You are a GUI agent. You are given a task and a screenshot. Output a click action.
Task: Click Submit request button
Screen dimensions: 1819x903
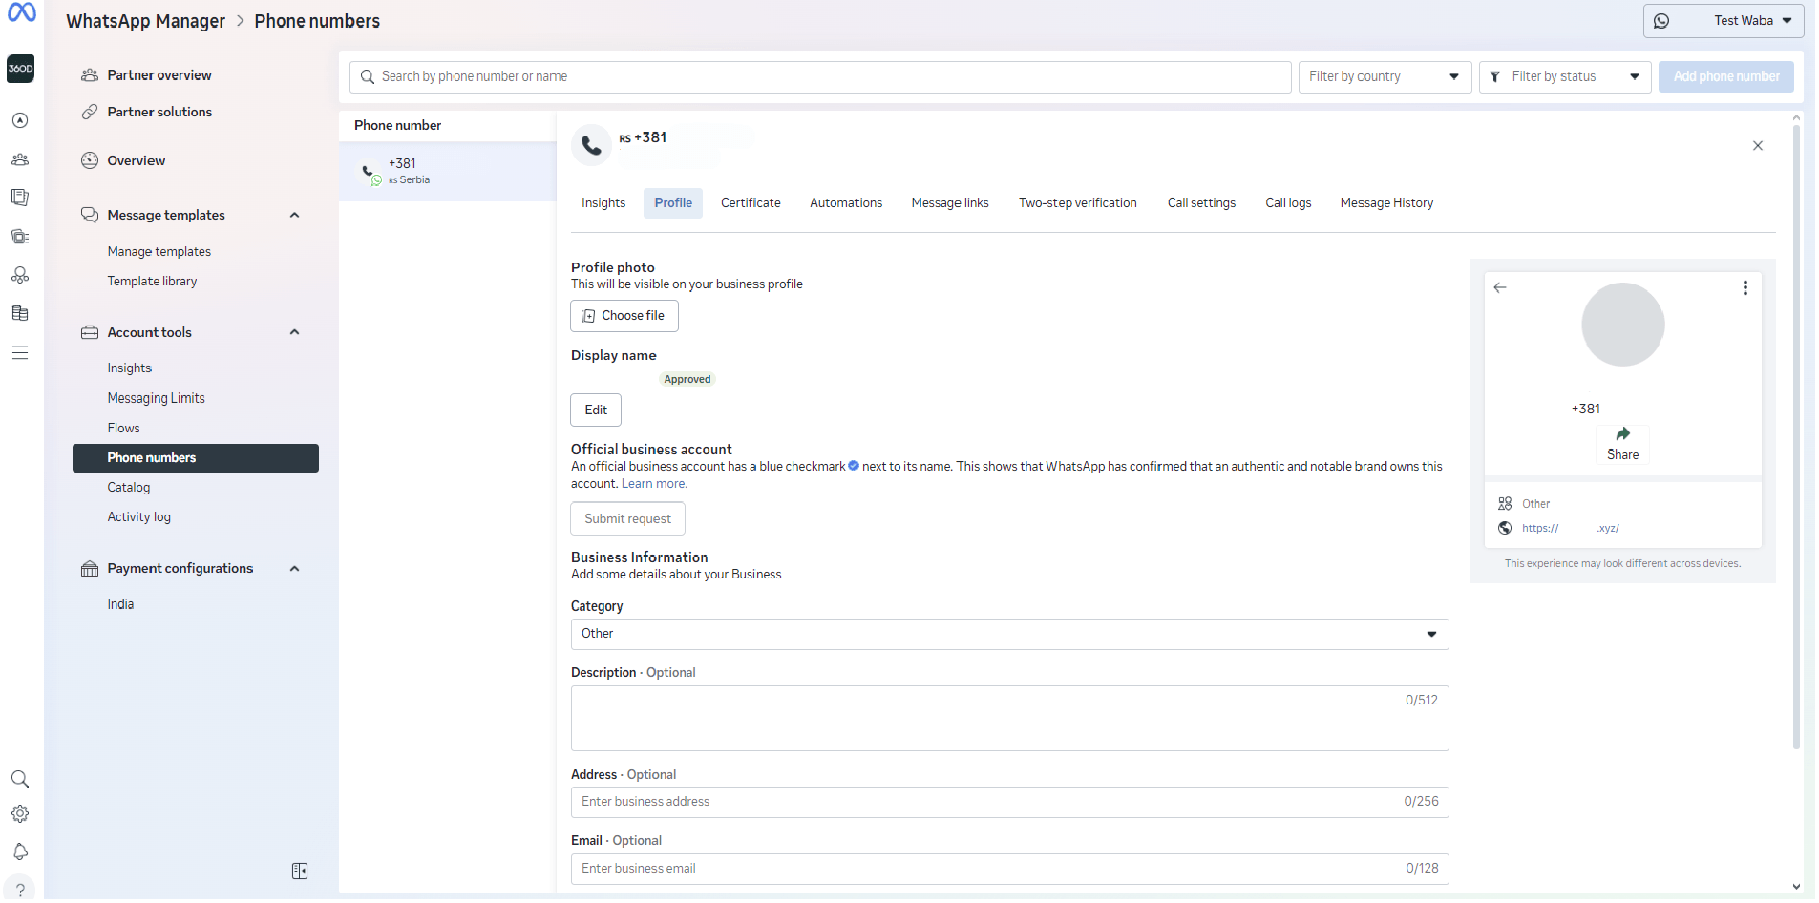tap(627, 519)
